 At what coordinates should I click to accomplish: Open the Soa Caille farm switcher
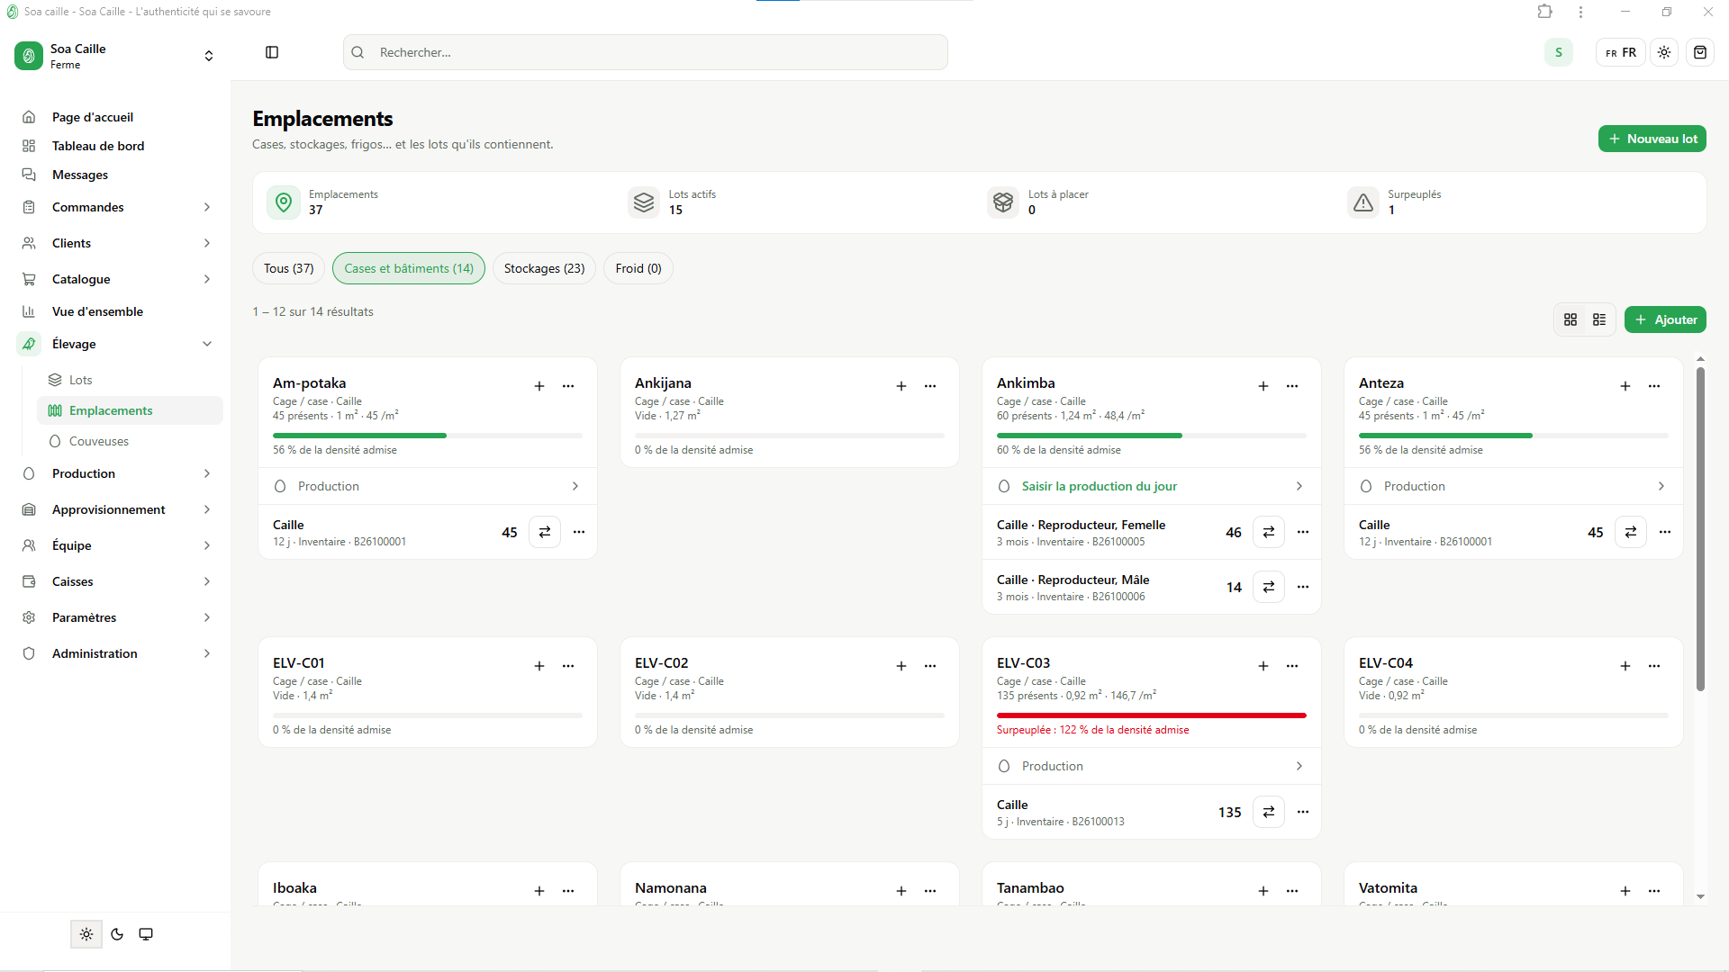[x=115, y=56]
